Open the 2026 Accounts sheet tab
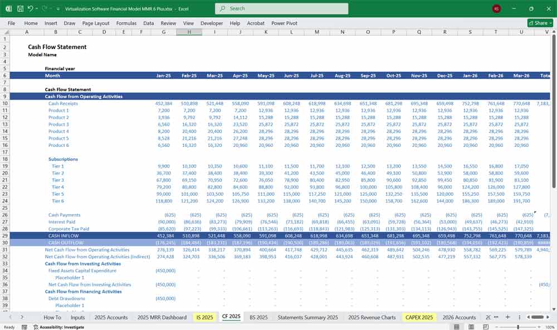 [459, 317]
